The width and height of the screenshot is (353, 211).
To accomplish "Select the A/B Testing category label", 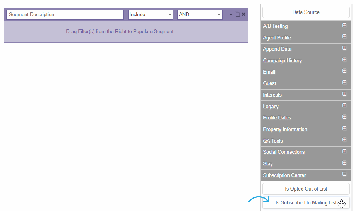I will [275, 26].
